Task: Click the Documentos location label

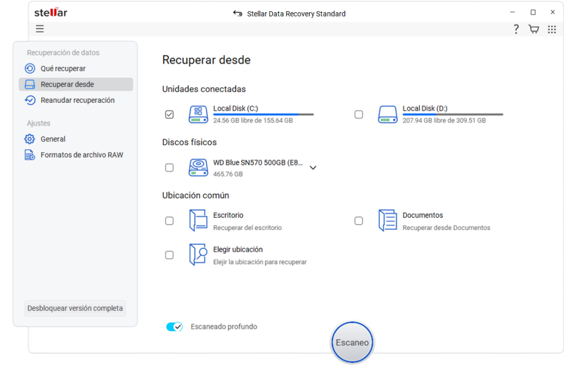Action: pos(423,215)
